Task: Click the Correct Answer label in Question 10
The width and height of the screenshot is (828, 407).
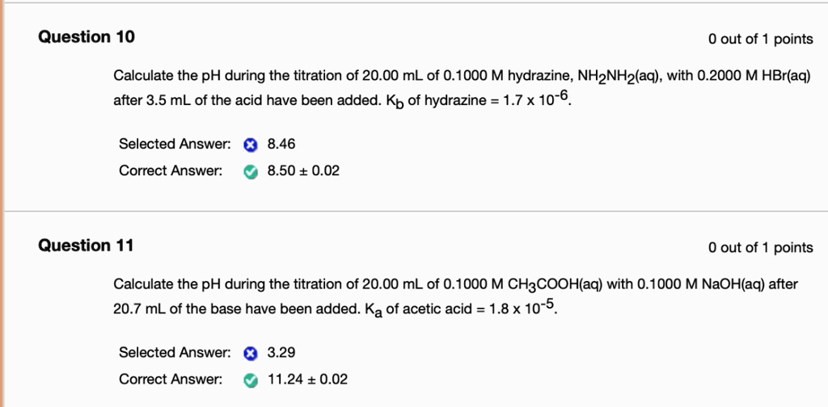Action: point(170,171)
